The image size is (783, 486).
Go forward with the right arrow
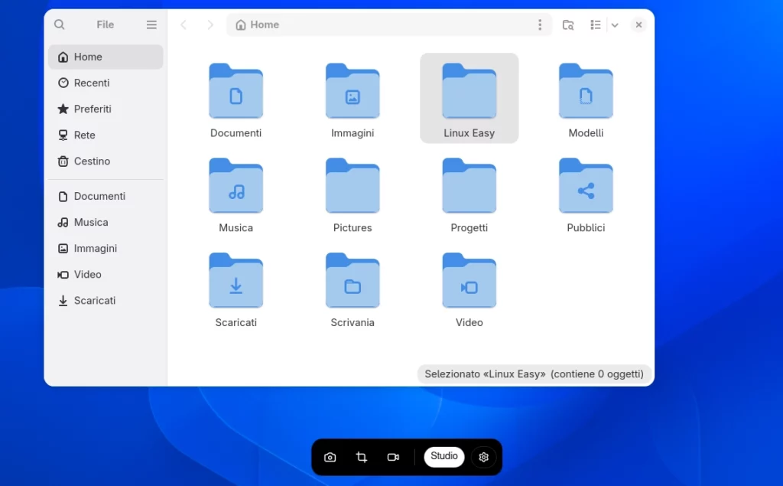click(x=210, y=24)
